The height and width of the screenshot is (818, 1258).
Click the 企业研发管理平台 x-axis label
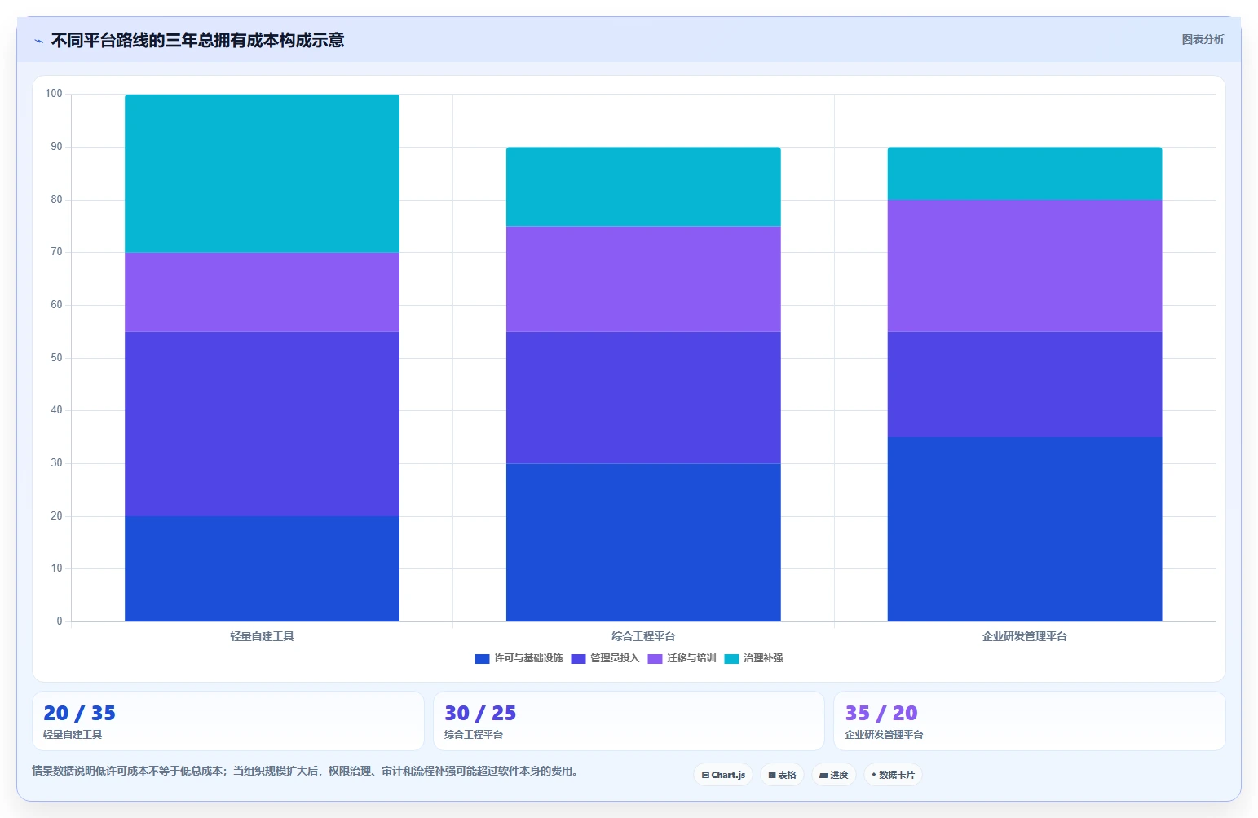coord(1025,636)
